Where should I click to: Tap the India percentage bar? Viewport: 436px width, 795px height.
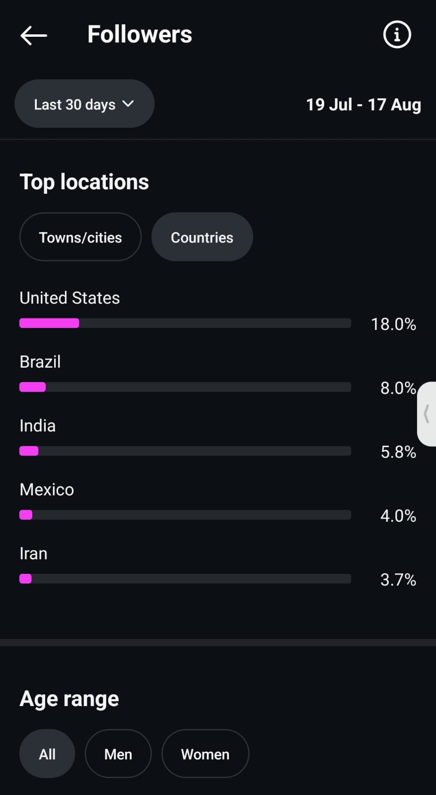point(185,451)
